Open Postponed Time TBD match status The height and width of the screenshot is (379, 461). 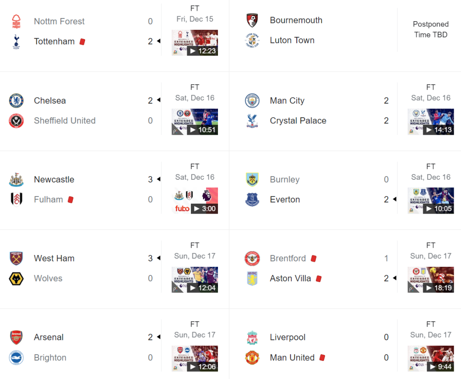[x=430, y=29]
